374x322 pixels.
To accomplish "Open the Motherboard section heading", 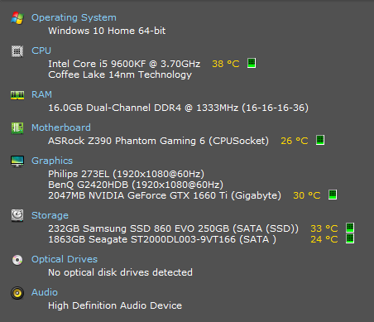I will tap(61, 127).
